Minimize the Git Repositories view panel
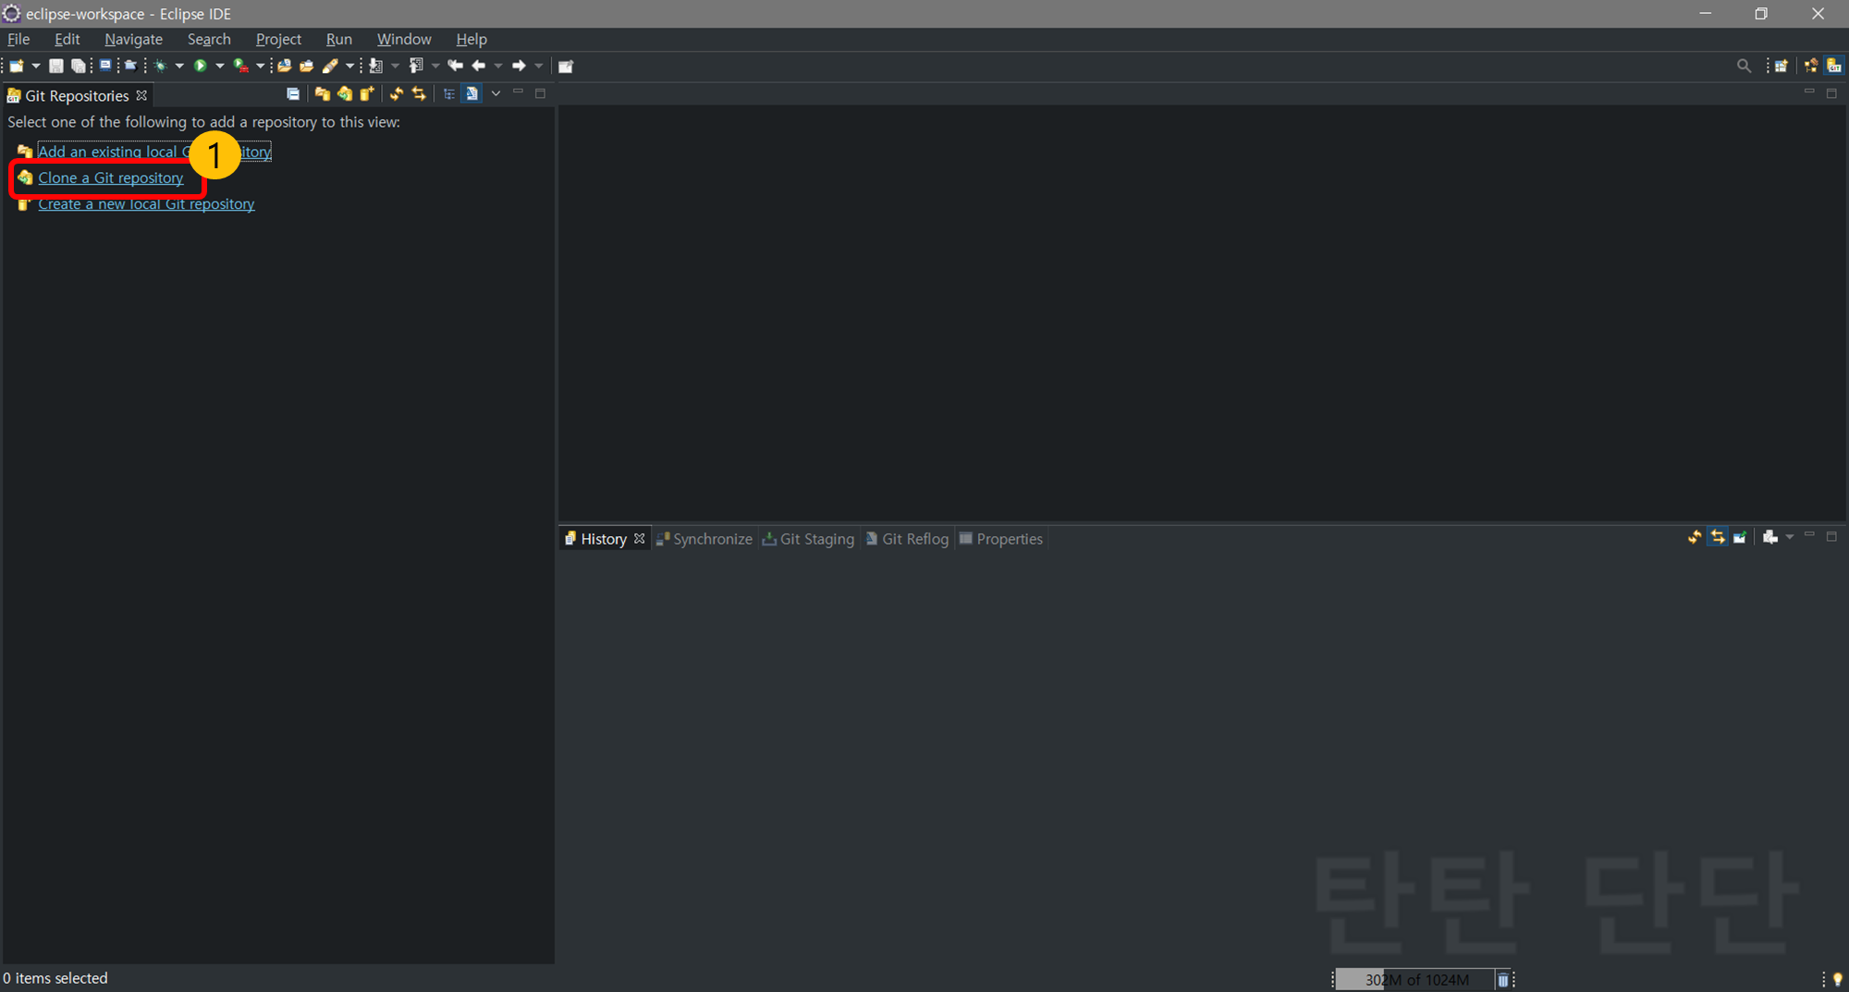Screen dimensions: 1849x992 [x=518, y=92]
